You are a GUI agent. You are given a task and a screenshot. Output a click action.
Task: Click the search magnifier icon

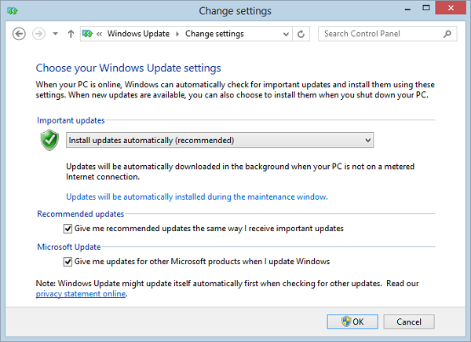(x=447, y=34)
